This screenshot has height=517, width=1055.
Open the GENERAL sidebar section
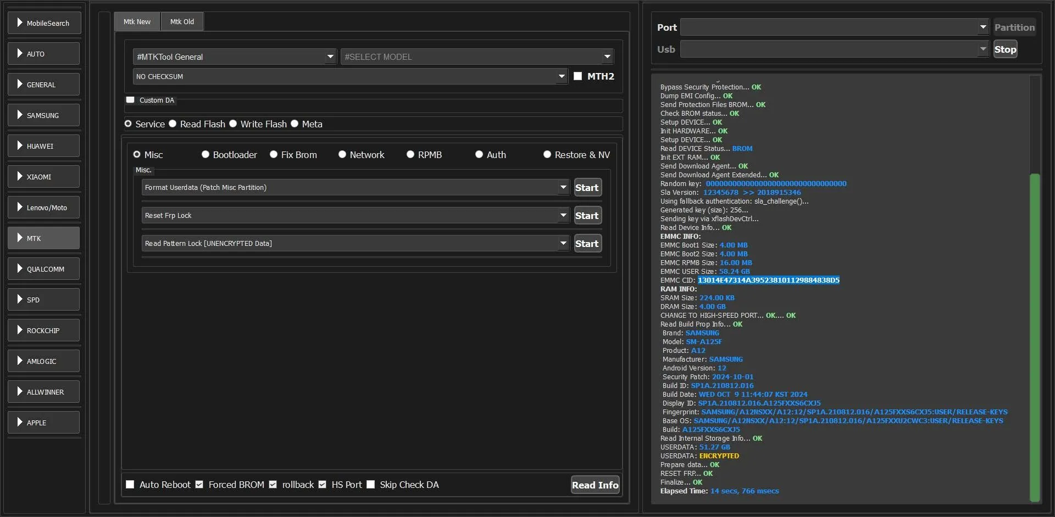point(45,85)
